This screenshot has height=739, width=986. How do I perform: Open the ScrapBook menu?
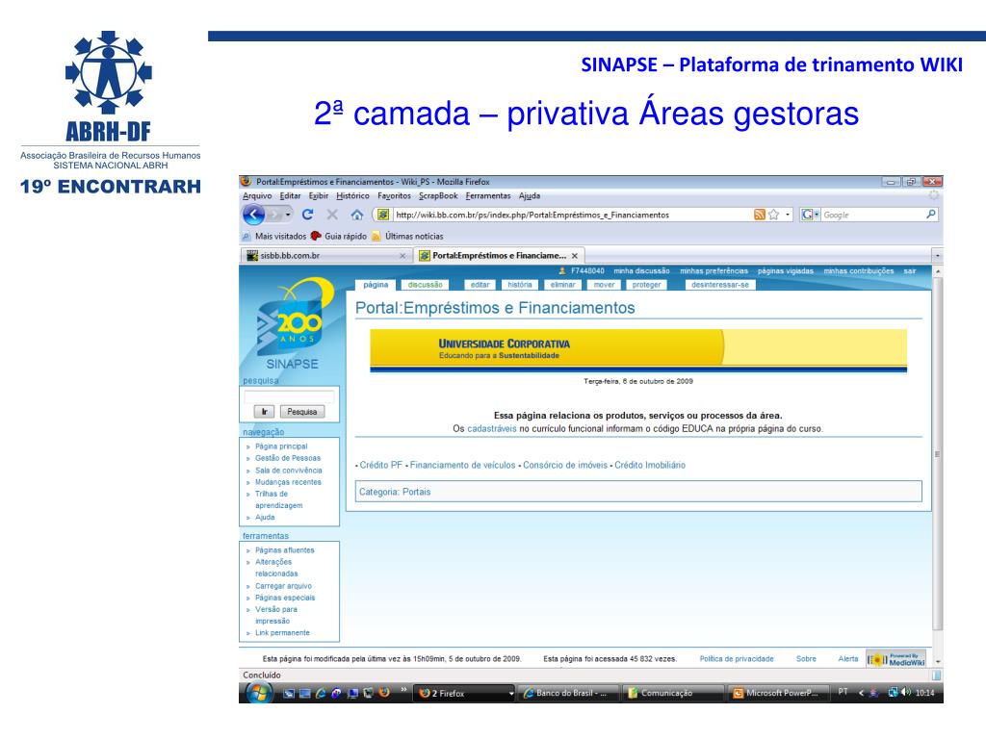pyautogui.click(x=438, y=196)
